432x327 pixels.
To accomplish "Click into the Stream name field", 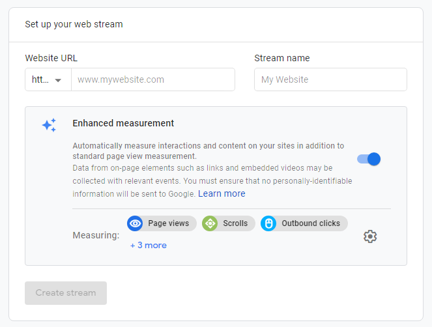I will [330, 79].
